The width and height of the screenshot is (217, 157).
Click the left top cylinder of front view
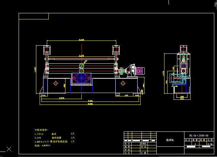click(x=47, y=50)
